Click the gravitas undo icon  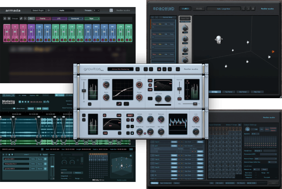point(146,69)
